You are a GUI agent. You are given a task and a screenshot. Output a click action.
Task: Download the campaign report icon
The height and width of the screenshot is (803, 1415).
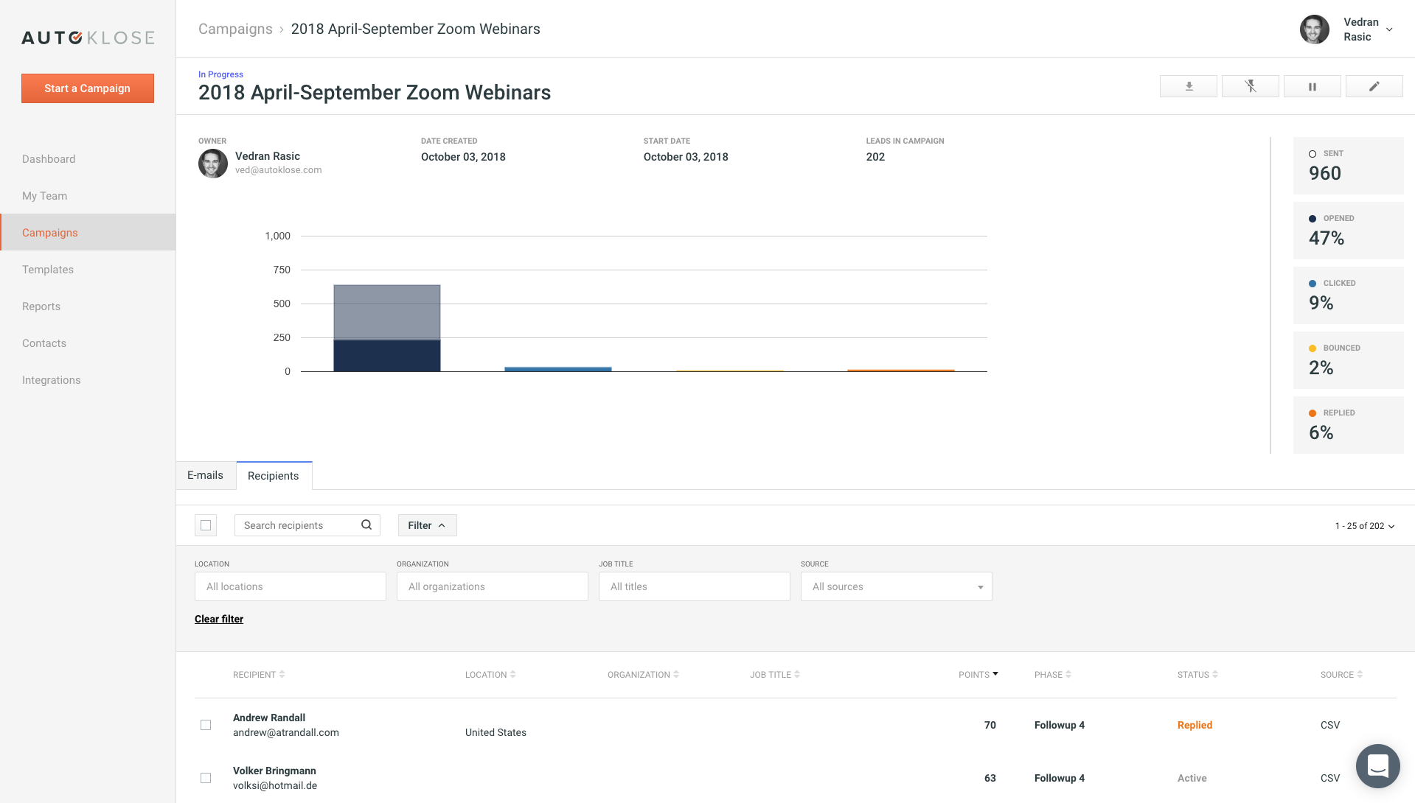tap(1188, 86)
